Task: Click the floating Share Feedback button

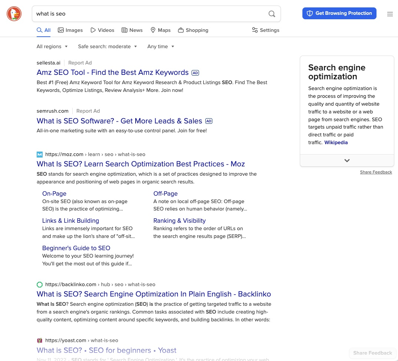Action: pyautogui.click(x=372, y=353)
